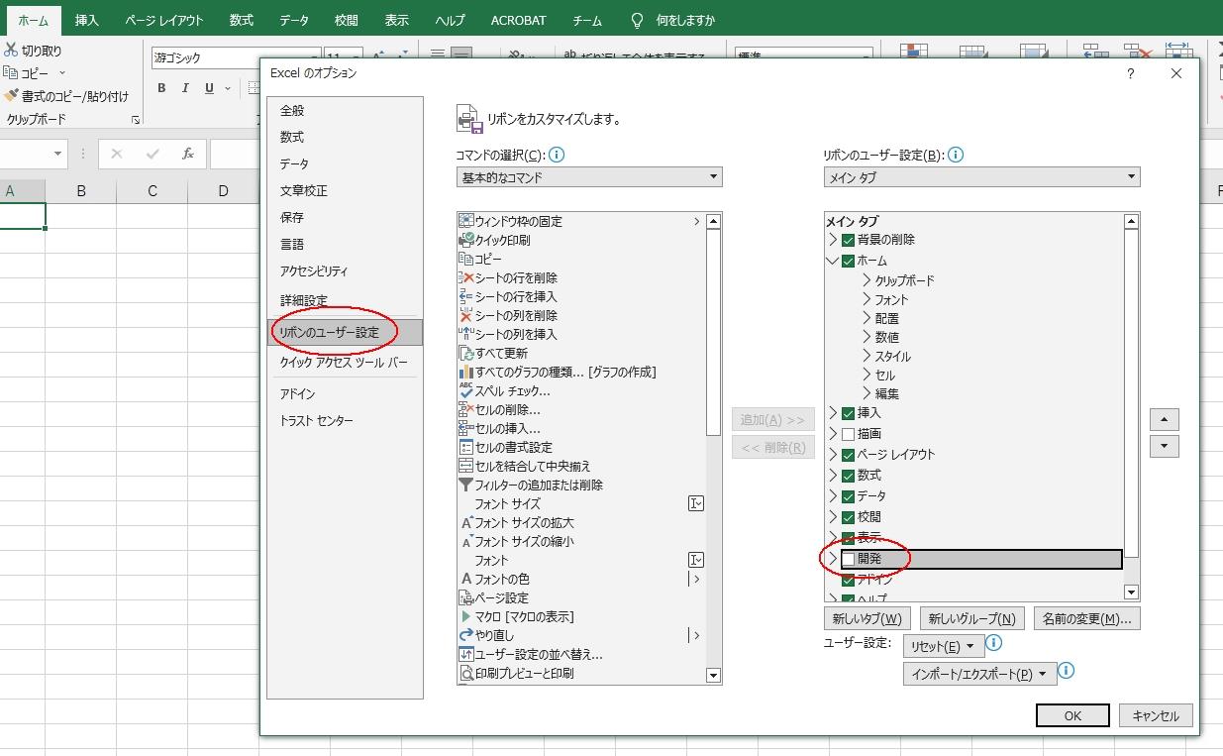
Task: Uncheck the データ tab checkbox
Action: [849, 496]
